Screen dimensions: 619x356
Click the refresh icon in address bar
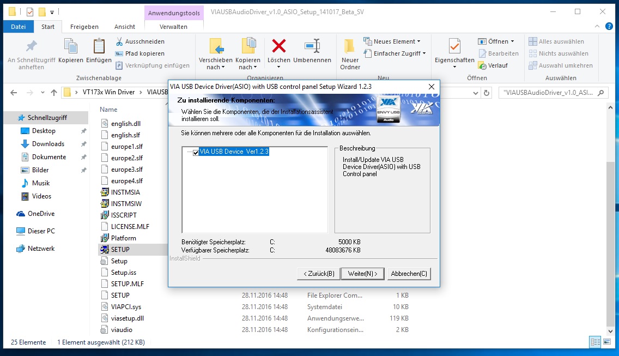click(487, 93)
